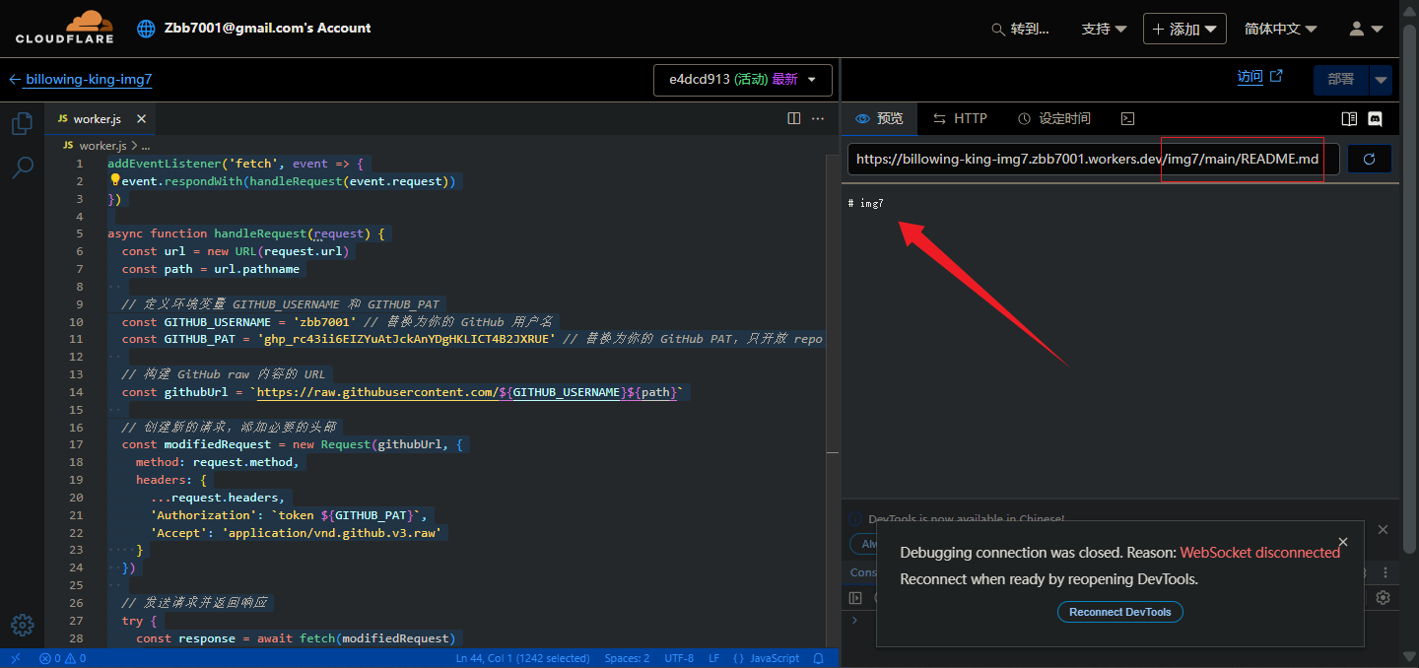The height and width of the screenshot is (668, 1419).
Task: Open the Explorer files icon in sidebar
Action: click(22, 123)
